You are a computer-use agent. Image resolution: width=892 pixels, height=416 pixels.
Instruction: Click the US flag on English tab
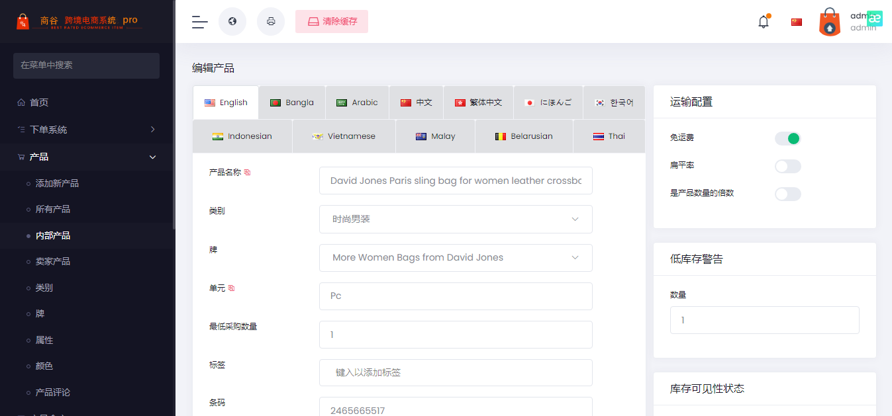coord(210,103)
